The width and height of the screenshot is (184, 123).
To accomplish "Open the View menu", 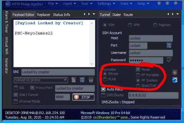I will (x=126, y=4).
